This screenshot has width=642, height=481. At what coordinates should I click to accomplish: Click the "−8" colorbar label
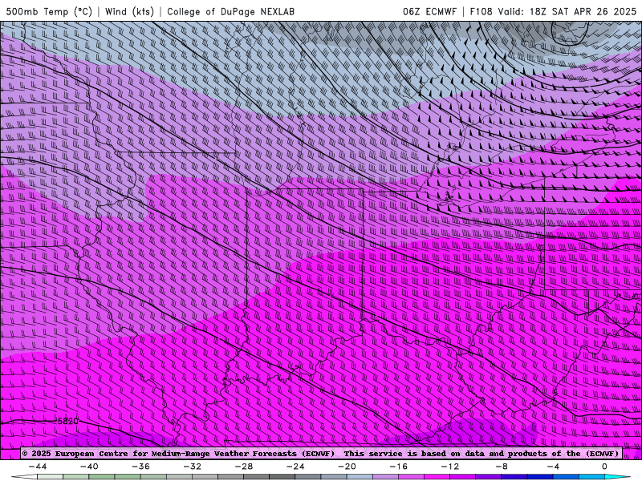(502, 467)
